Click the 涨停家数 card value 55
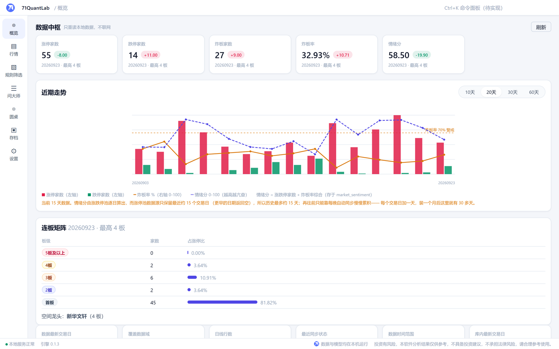This screenshot has height=349, width=559. [46, 55]
